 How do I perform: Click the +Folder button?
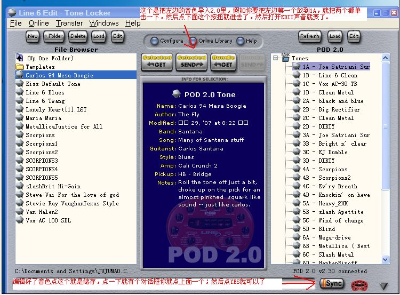tap(54, 36)
